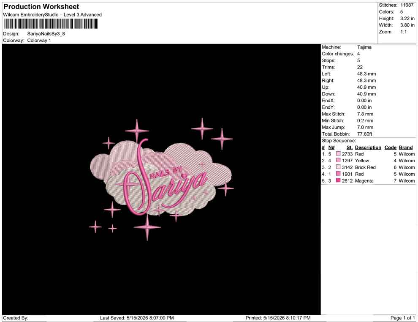The image size is (418, 322).
Task: Select color swatch for stop 2, 1297 Yellow
Action: [x=338, y=161]
